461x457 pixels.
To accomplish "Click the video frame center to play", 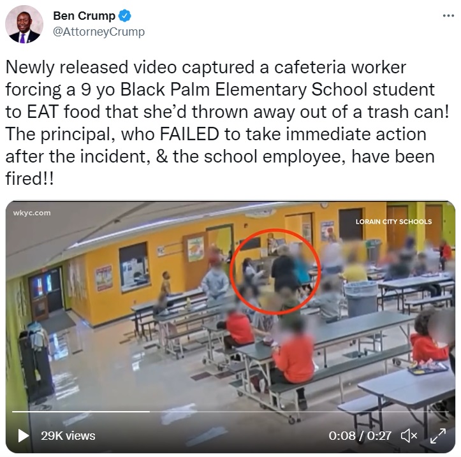I will pos(231,327).
